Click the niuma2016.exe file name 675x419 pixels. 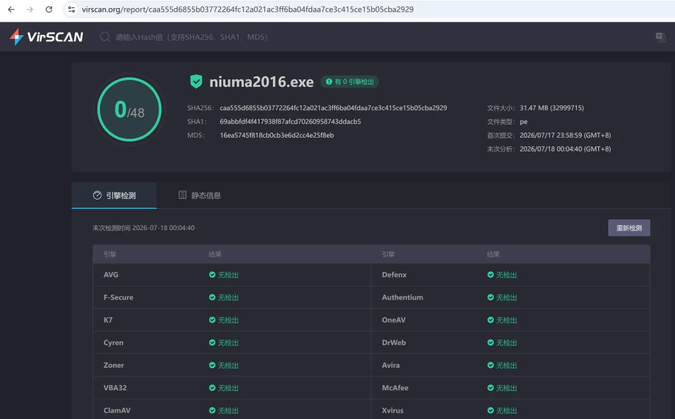pyautogui.click(x=261, y=82)
